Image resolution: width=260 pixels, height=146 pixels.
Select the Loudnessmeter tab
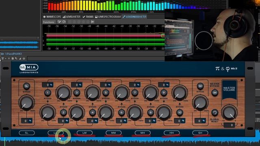tap(134, 17)
